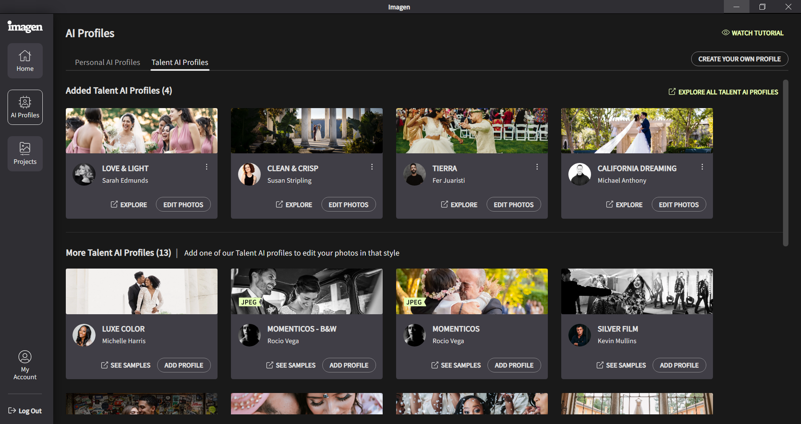
Task: Click the 'SILVER FILM' profile title
Action: [618, 329]
